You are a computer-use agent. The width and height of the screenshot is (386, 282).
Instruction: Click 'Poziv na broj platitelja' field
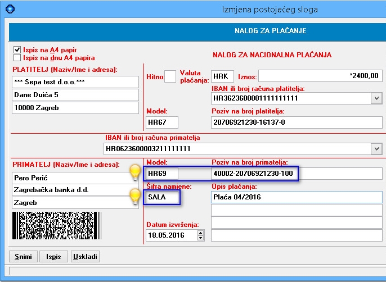[297, 122]
